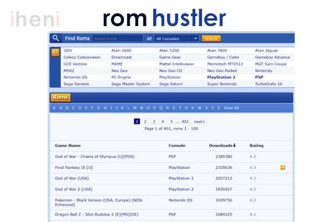Select the PlayStation console in list
The width and height of the screenshot is (333, 222).
click(x=170, y=77)
